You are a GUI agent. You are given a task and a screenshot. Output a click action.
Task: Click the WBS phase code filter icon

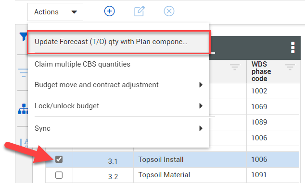290,67
